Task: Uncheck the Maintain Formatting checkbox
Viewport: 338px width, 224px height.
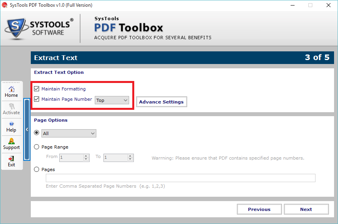Action: 37,88
